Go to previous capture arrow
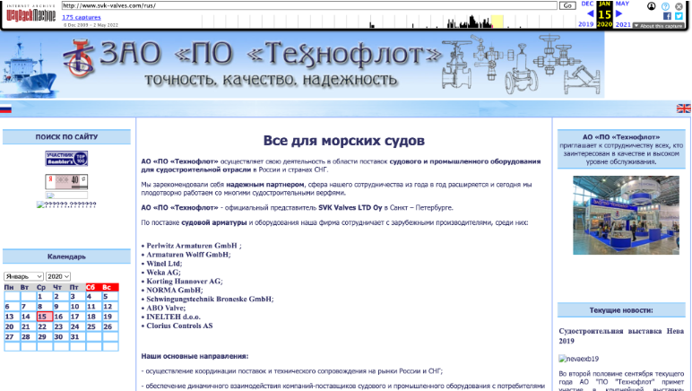The image size is (692, 391). coord(590,13)
